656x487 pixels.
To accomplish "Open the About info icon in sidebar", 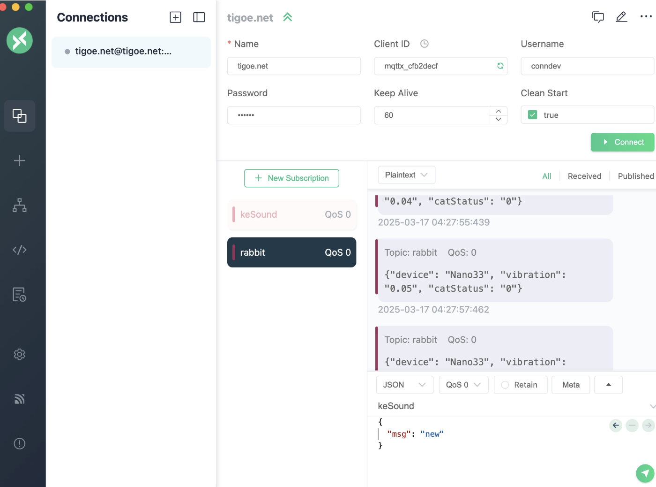I will pos(20,443).
